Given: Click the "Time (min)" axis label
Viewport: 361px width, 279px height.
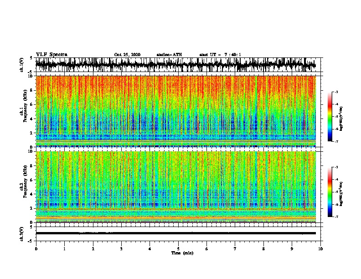Looking at the screenshot, I should point(182,253).
